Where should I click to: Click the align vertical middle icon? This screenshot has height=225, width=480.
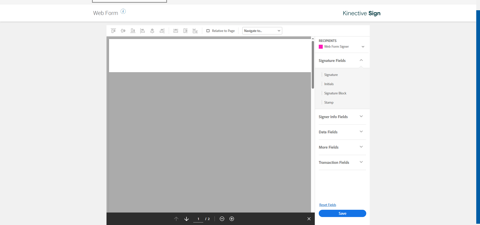click(x=123, y=31)
